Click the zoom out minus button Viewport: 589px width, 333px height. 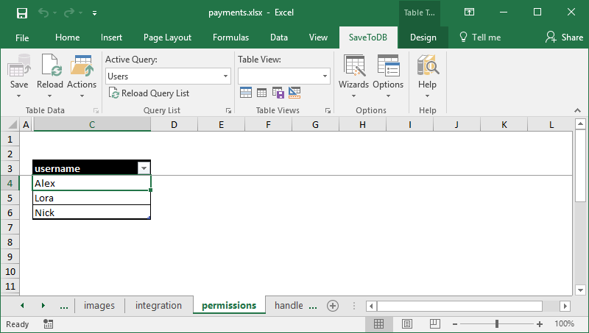pos(455,324)
